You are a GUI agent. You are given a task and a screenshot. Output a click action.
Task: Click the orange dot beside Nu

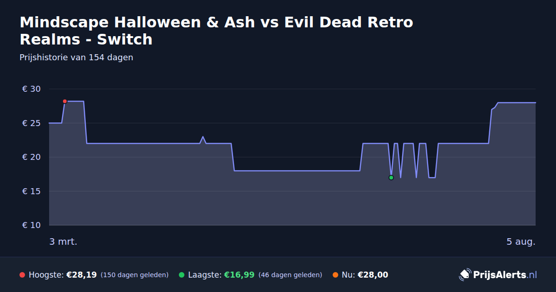(335, 275)
